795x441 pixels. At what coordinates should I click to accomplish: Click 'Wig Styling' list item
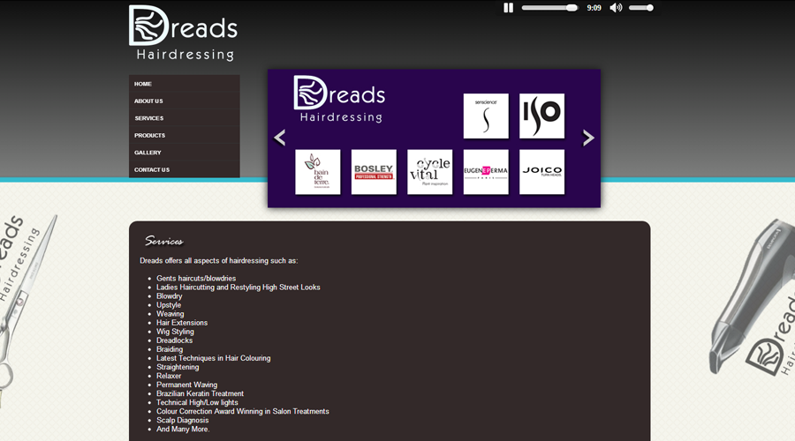(x=175, y=332)
